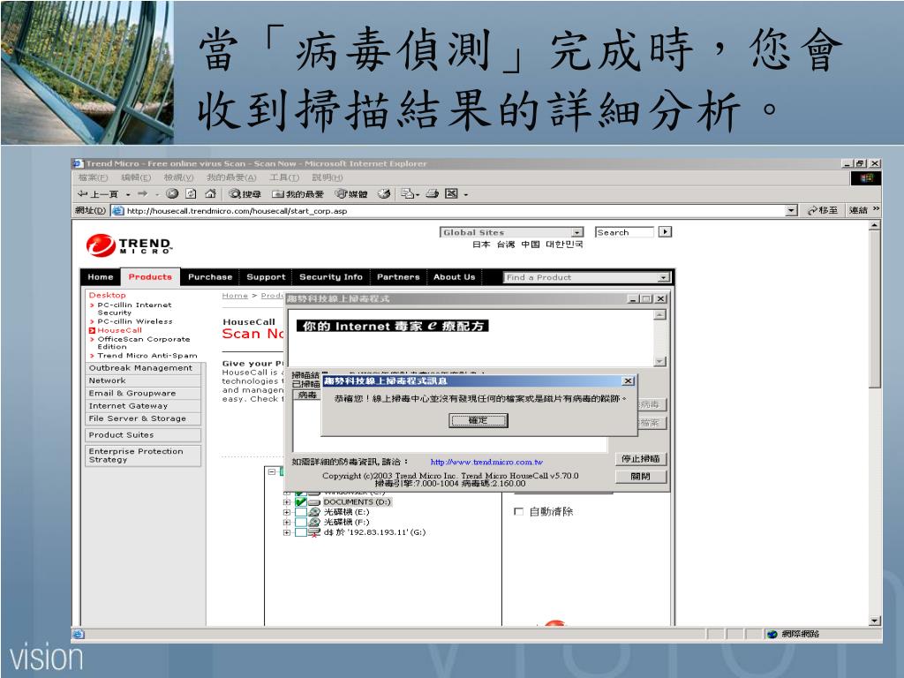The image size is (904, 678).
Task: Open the address bar dropdown arrow
Action: (x=792, y=211)
